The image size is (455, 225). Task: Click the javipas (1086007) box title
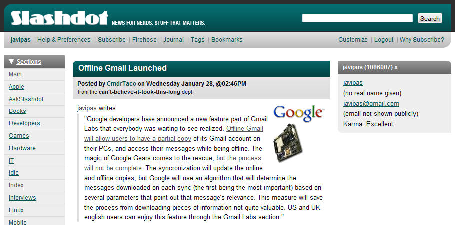coord(368,67)
